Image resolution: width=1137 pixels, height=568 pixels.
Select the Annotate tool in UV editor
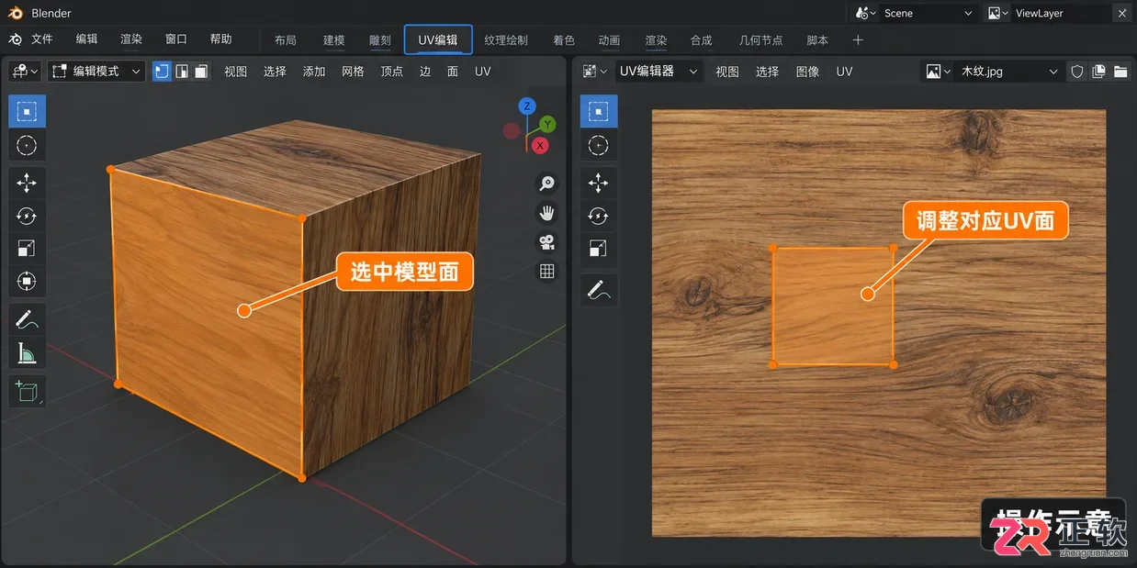click(599, 290)
